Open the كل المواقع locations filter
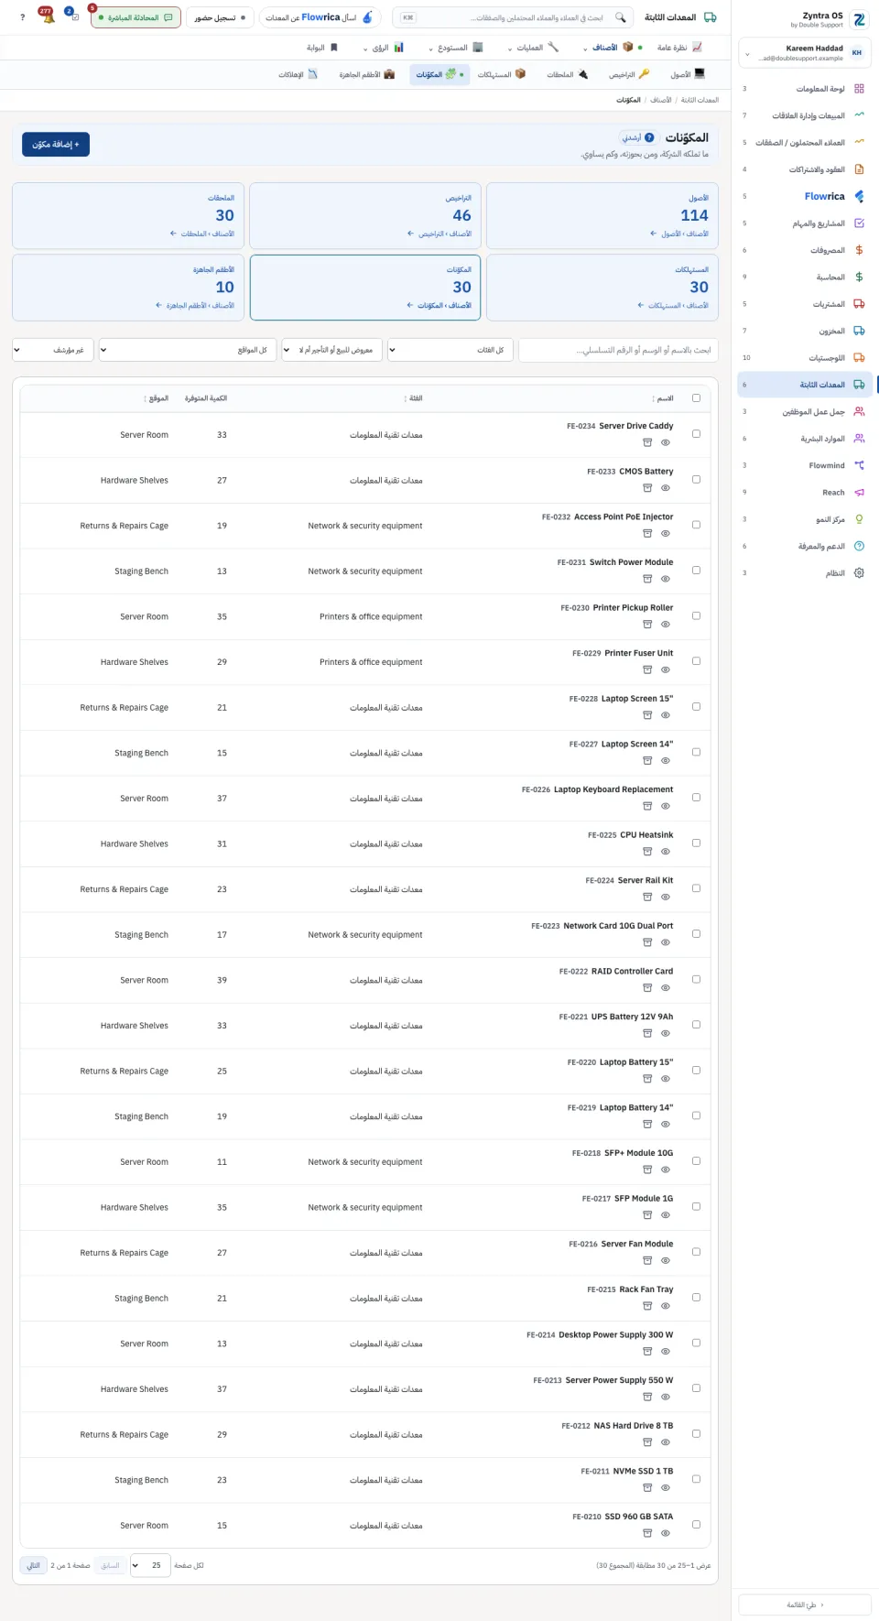The width and height of the screenshot is (879, 1621). tap(187, 350)
